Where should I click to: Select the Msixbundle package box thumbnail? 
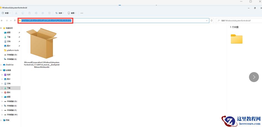pos(42,43)
